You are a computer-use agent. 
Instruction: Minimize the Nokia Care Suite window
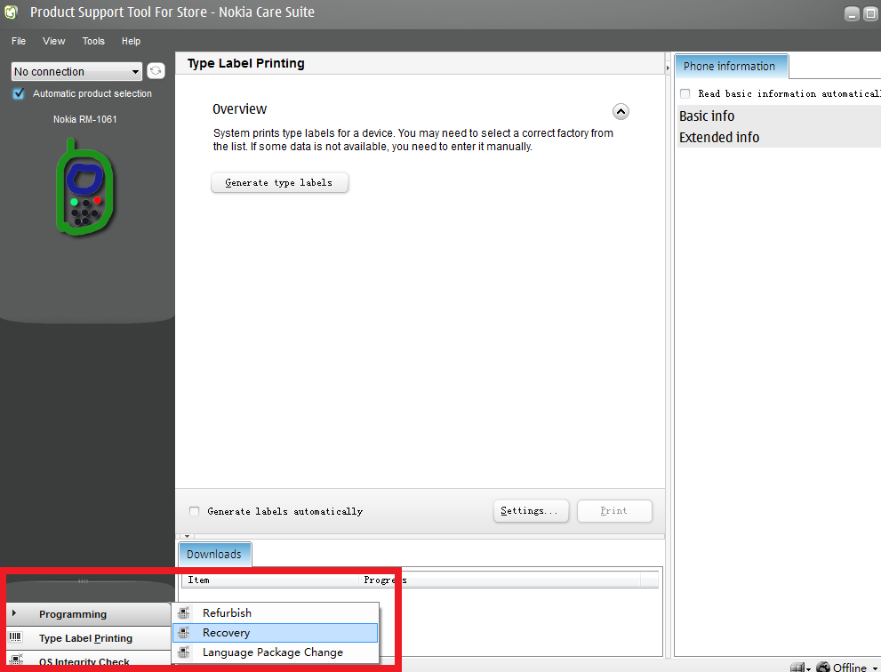852,13
